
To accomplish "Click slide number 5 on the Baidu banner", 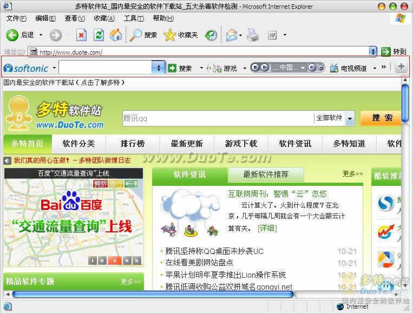I will [x=137, y=260].
